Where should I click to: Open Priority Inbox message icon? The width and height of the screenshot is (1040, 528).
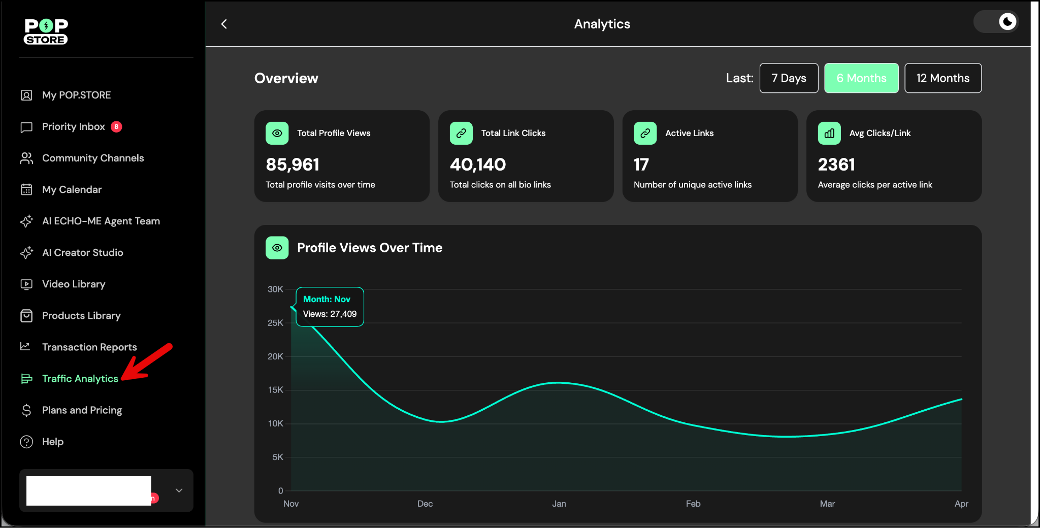(x=26, y=127)
